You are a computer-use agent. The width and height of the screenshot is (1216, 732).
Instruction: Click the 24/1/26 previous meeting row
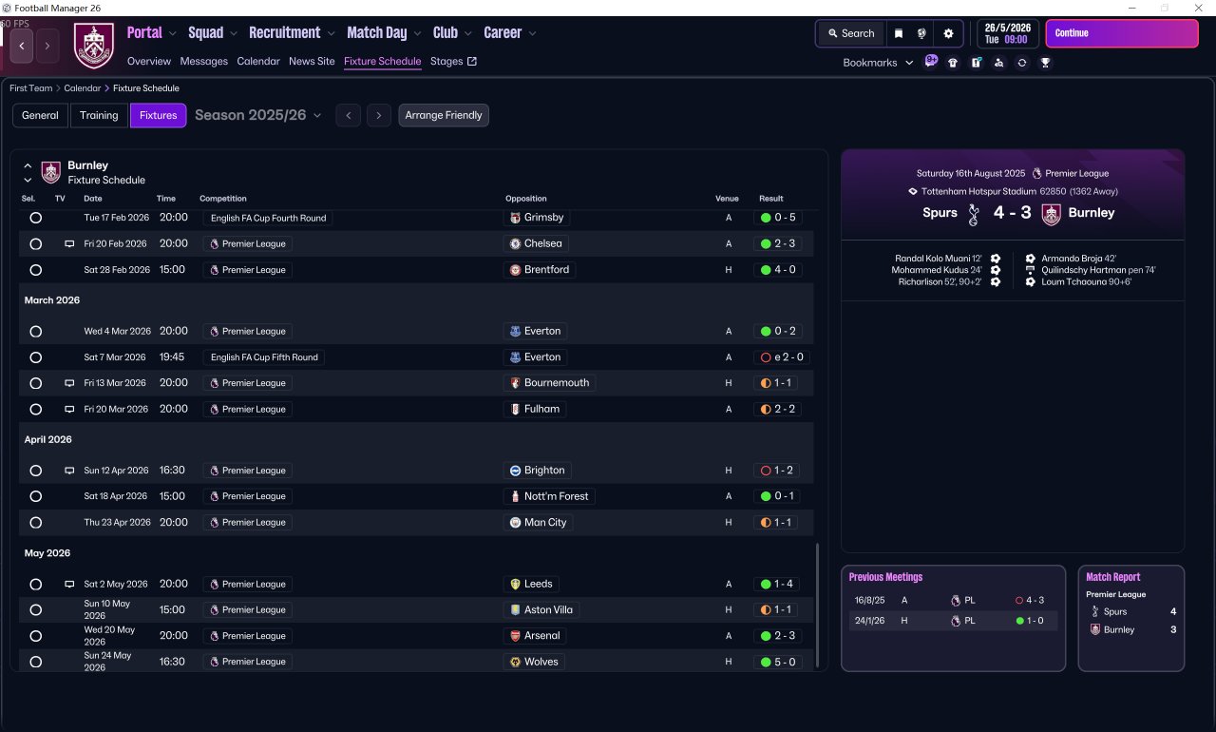click(953, 621)
